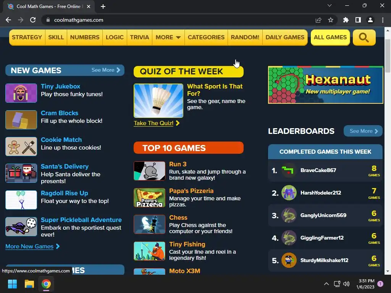Open the network tray icon

point(337,284)
